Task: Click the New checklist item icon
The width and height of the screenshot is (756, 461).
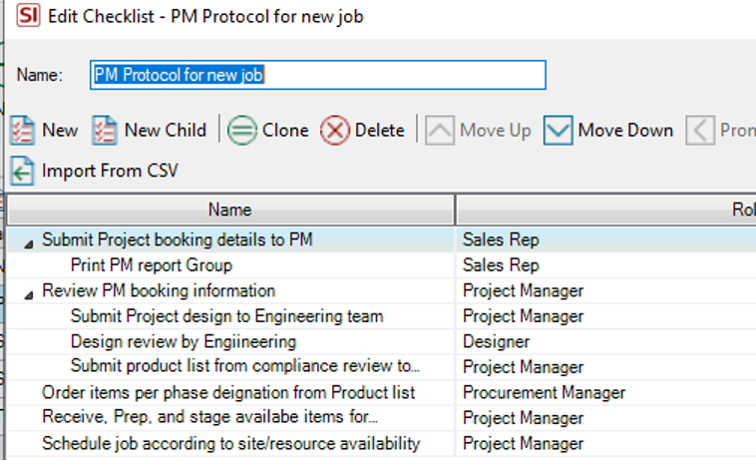Action: pos(22,130)
